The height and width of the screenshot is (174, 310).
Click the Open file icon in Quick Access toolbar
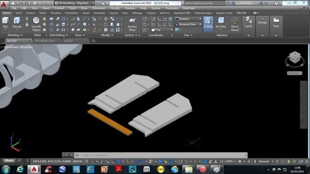[18, 3]
